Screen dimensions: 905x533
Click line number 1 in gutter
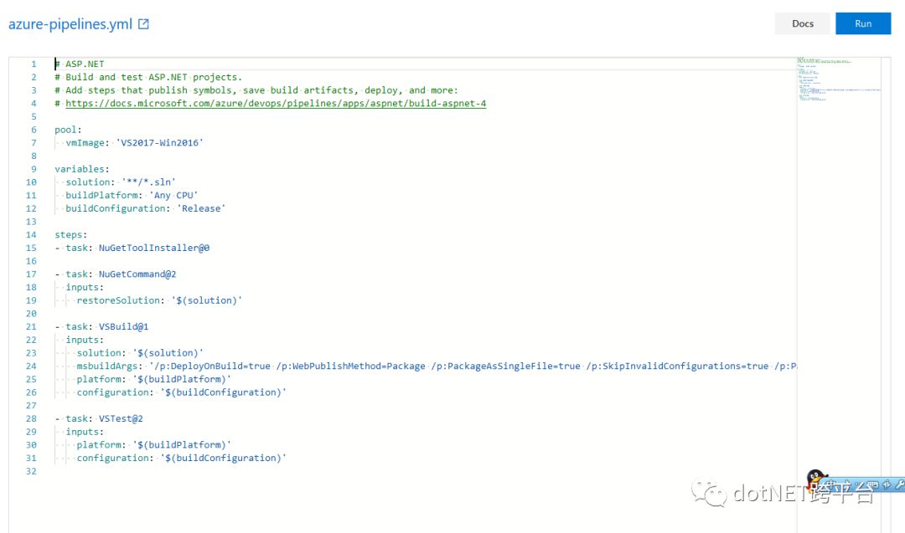[x=34, y=64]
